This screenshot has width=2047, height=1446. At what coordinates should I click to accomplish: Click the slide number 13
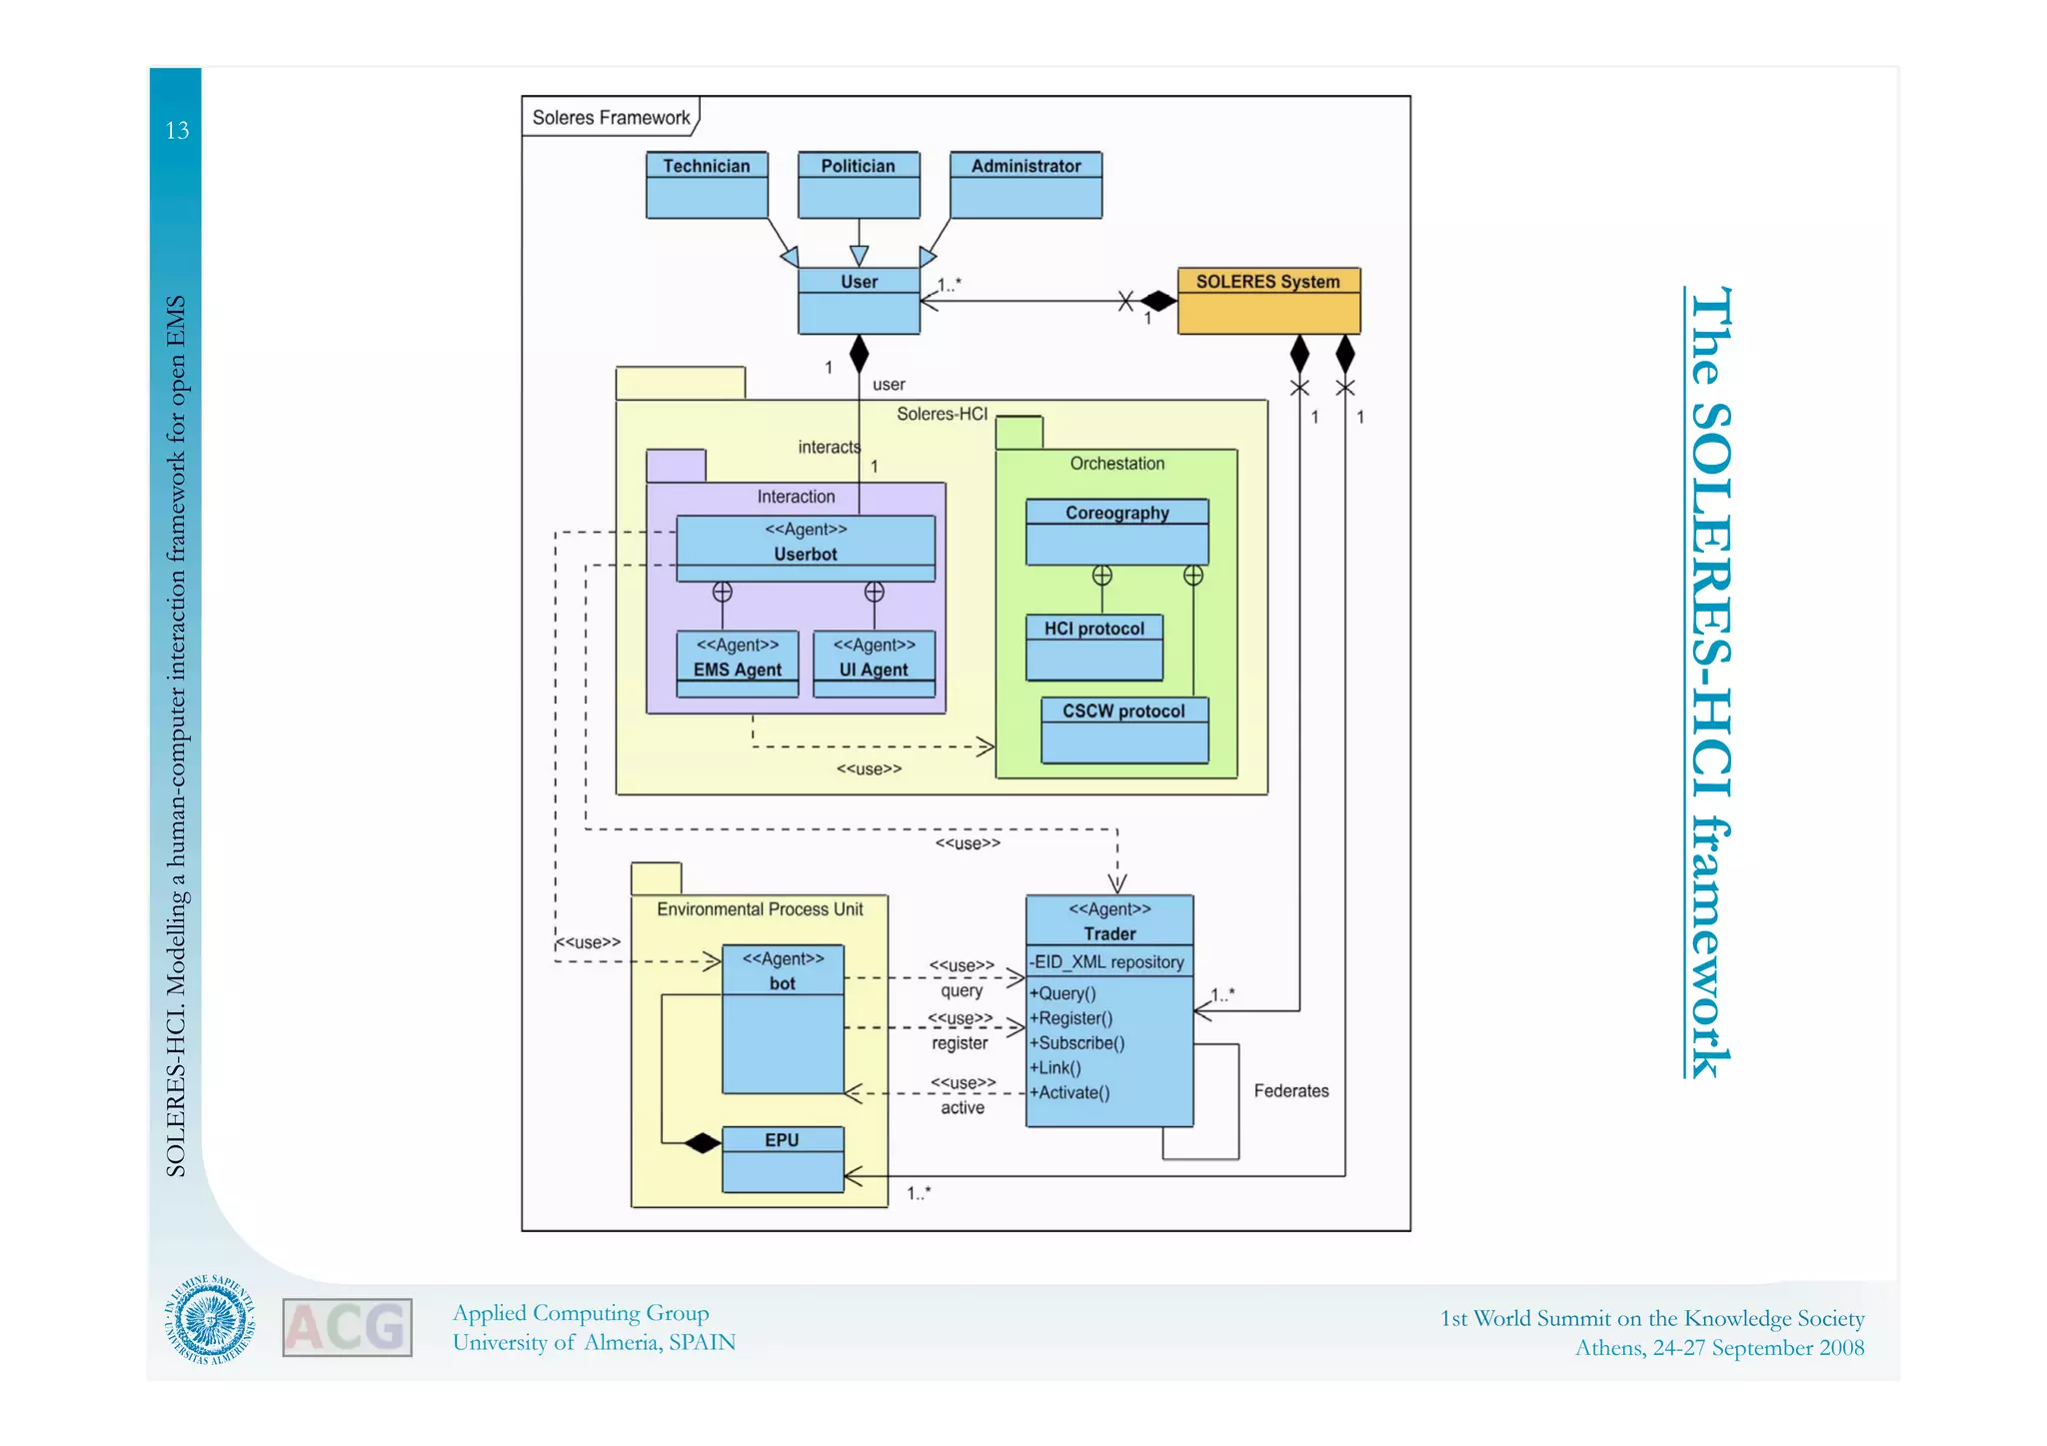177,131
